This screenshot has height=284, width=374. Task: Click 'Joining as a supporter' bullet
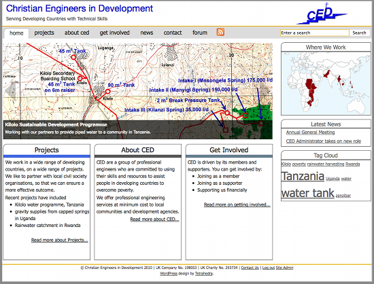pos(220,183)
